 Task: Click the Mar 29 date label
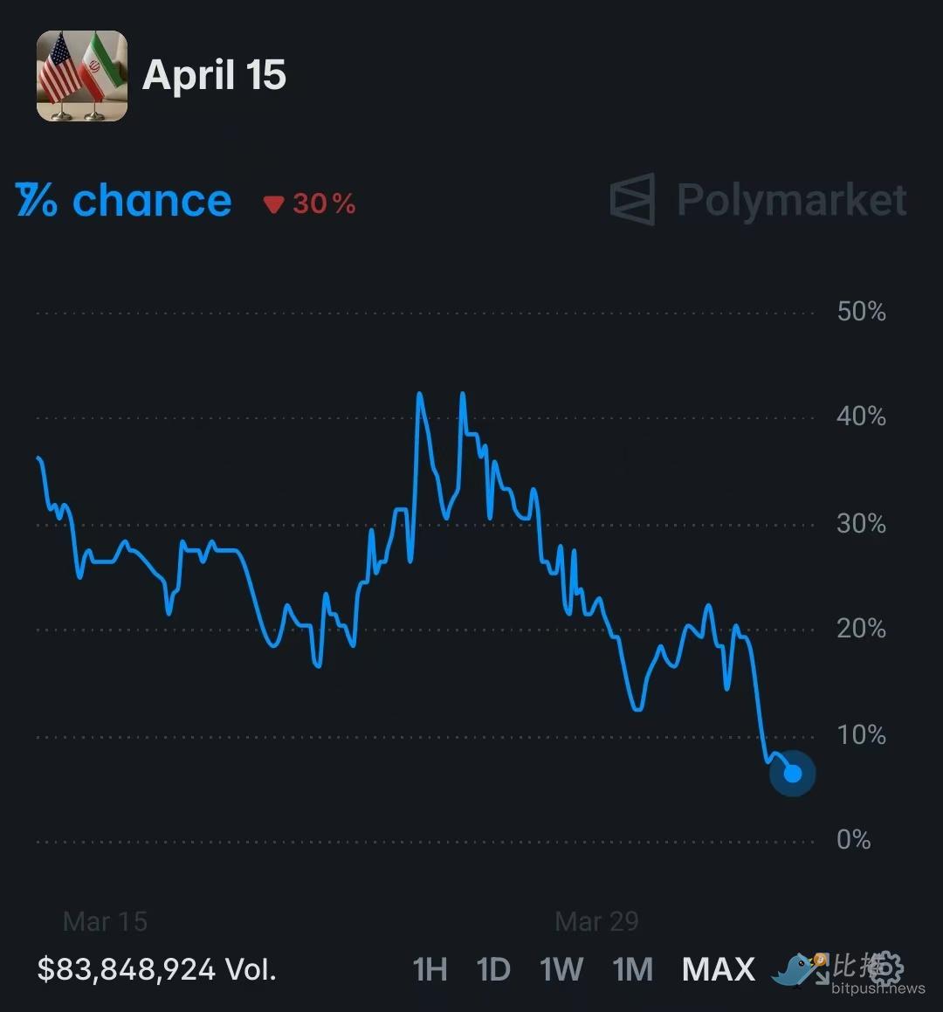pos(596,921)
